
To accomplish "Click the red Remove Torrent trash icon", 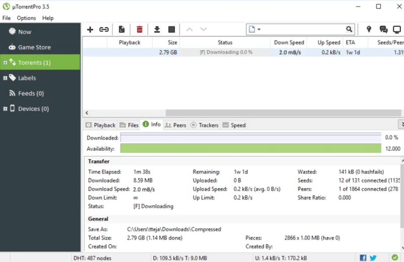I will click(x=139, y=30).
